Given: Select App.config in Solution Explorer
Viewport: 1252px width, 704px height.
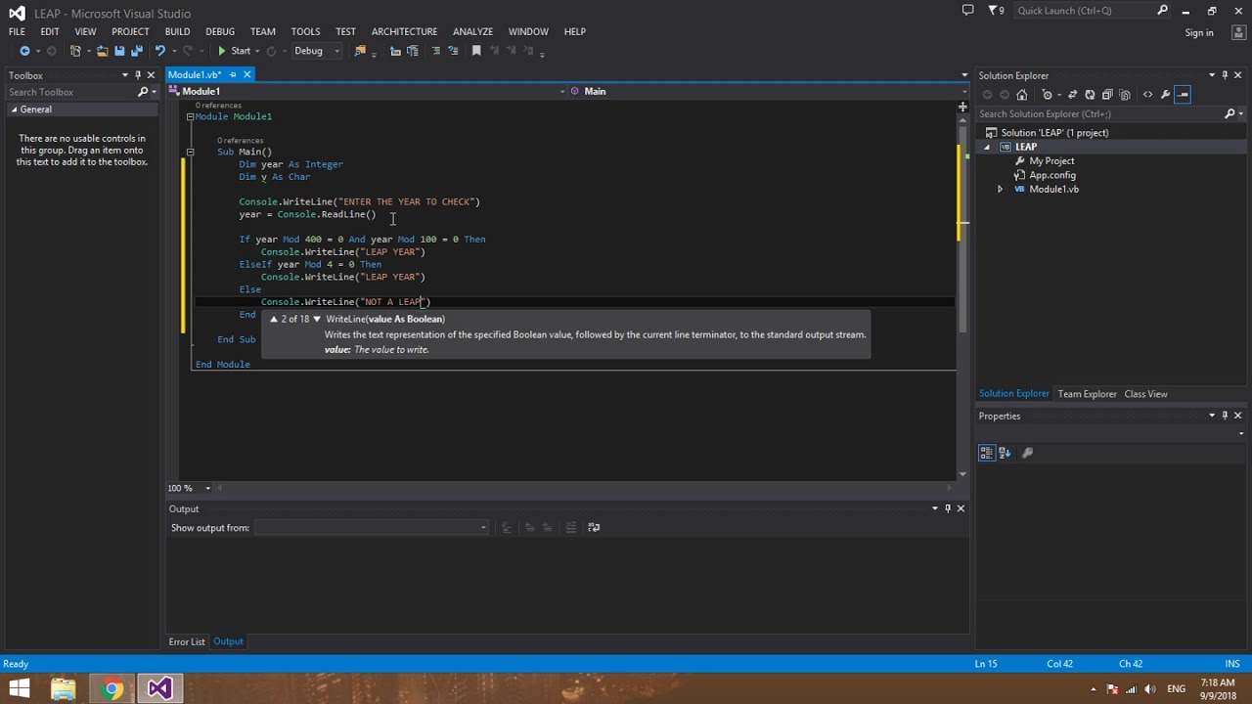Looking at the screenshot, I should pyautogui.click(x=1051, y=175).
